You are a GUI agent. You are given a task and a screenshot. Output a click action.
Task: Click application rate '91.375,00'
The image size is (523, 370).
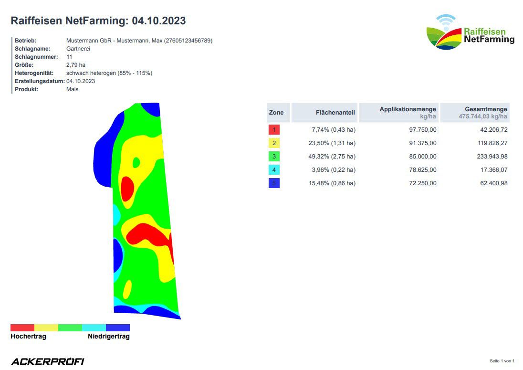423,143
